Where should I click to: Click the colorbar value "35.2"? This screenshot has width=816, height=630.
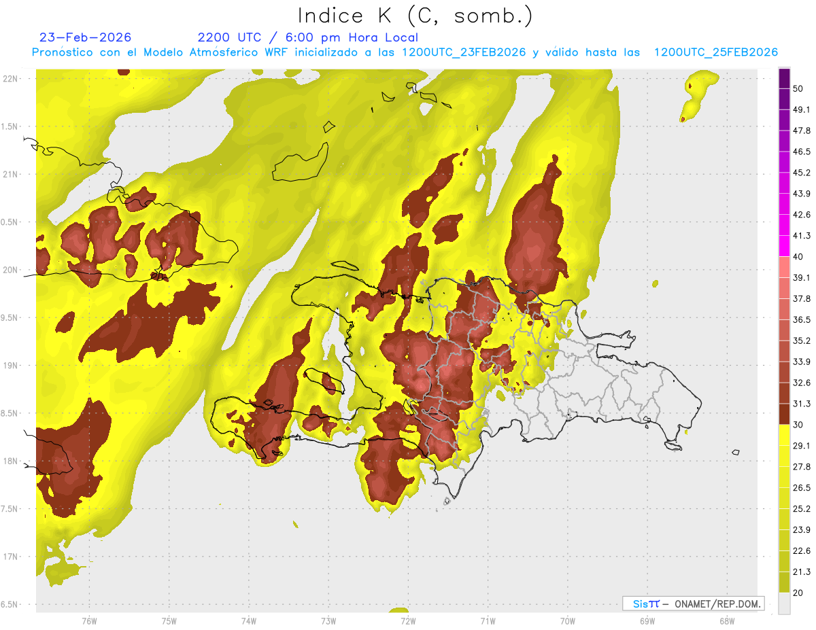tap(802, 340)
